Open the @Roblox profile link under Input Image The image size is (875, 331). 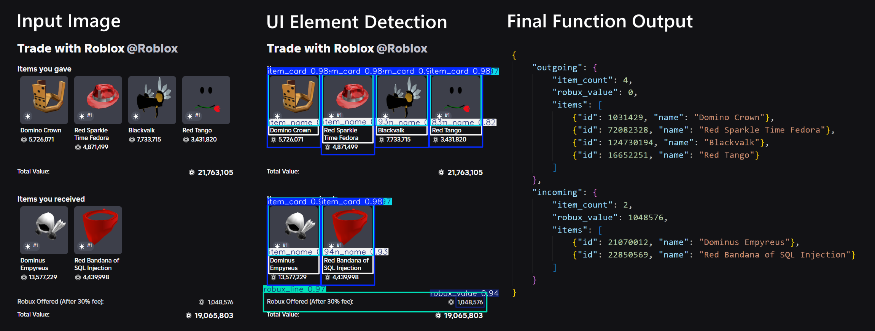[x=152, y=48]
